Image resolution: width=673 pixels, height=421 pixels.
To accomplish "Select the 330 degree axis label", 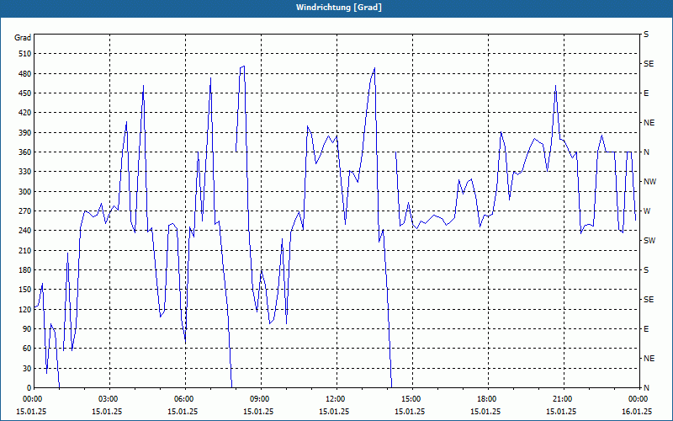I will [x=25, y=172].
